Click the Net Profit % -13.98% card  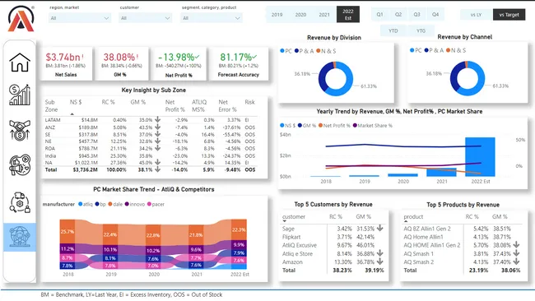click(179, 64)
